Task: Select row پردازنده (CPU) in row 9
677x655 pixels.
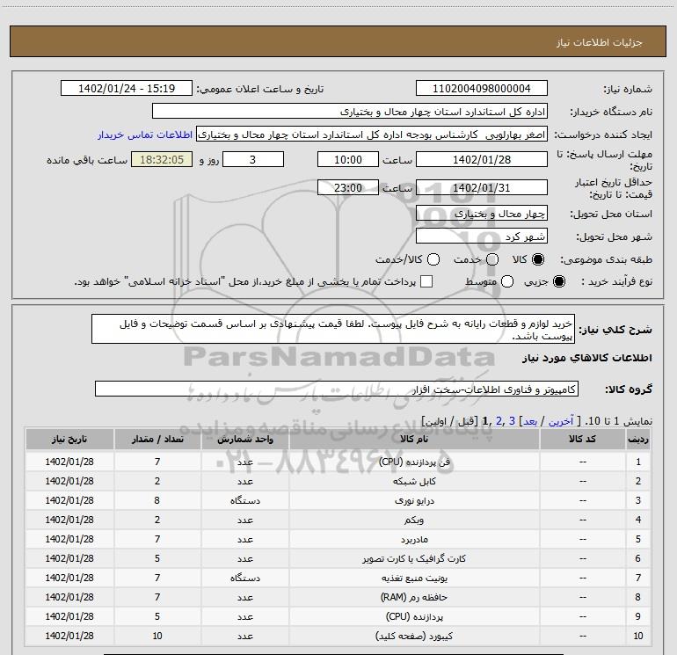Action: 338,616
